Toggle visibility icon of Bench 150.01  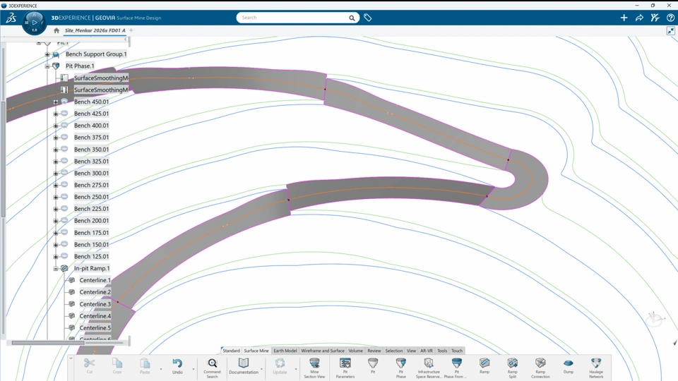pos(64,244)
